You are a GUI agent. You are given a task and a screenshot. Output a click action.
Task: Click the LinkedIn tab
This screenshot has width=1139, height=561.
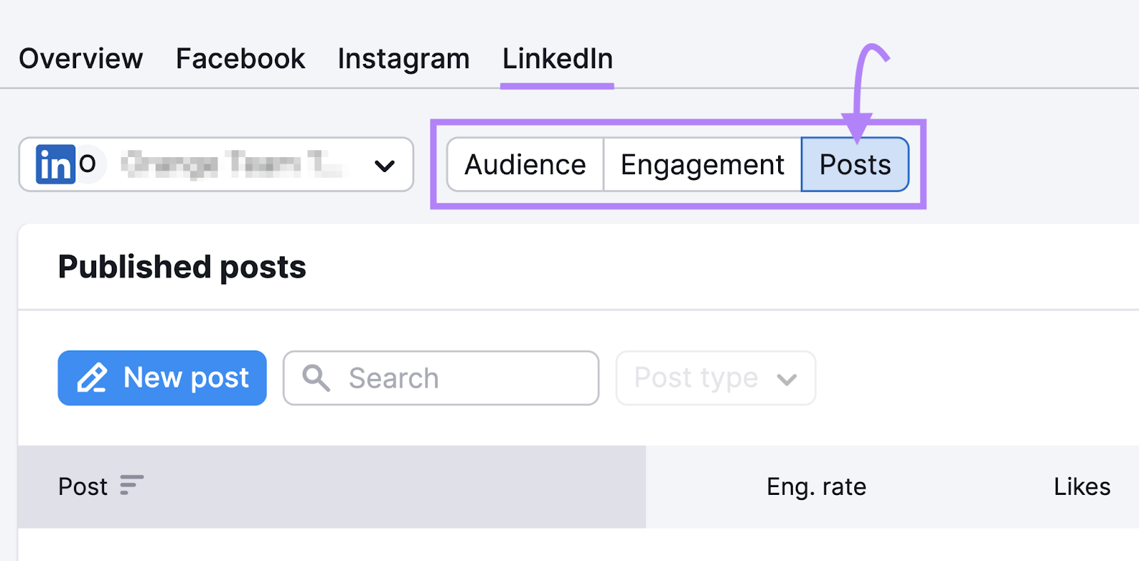[x=557, y=59]
